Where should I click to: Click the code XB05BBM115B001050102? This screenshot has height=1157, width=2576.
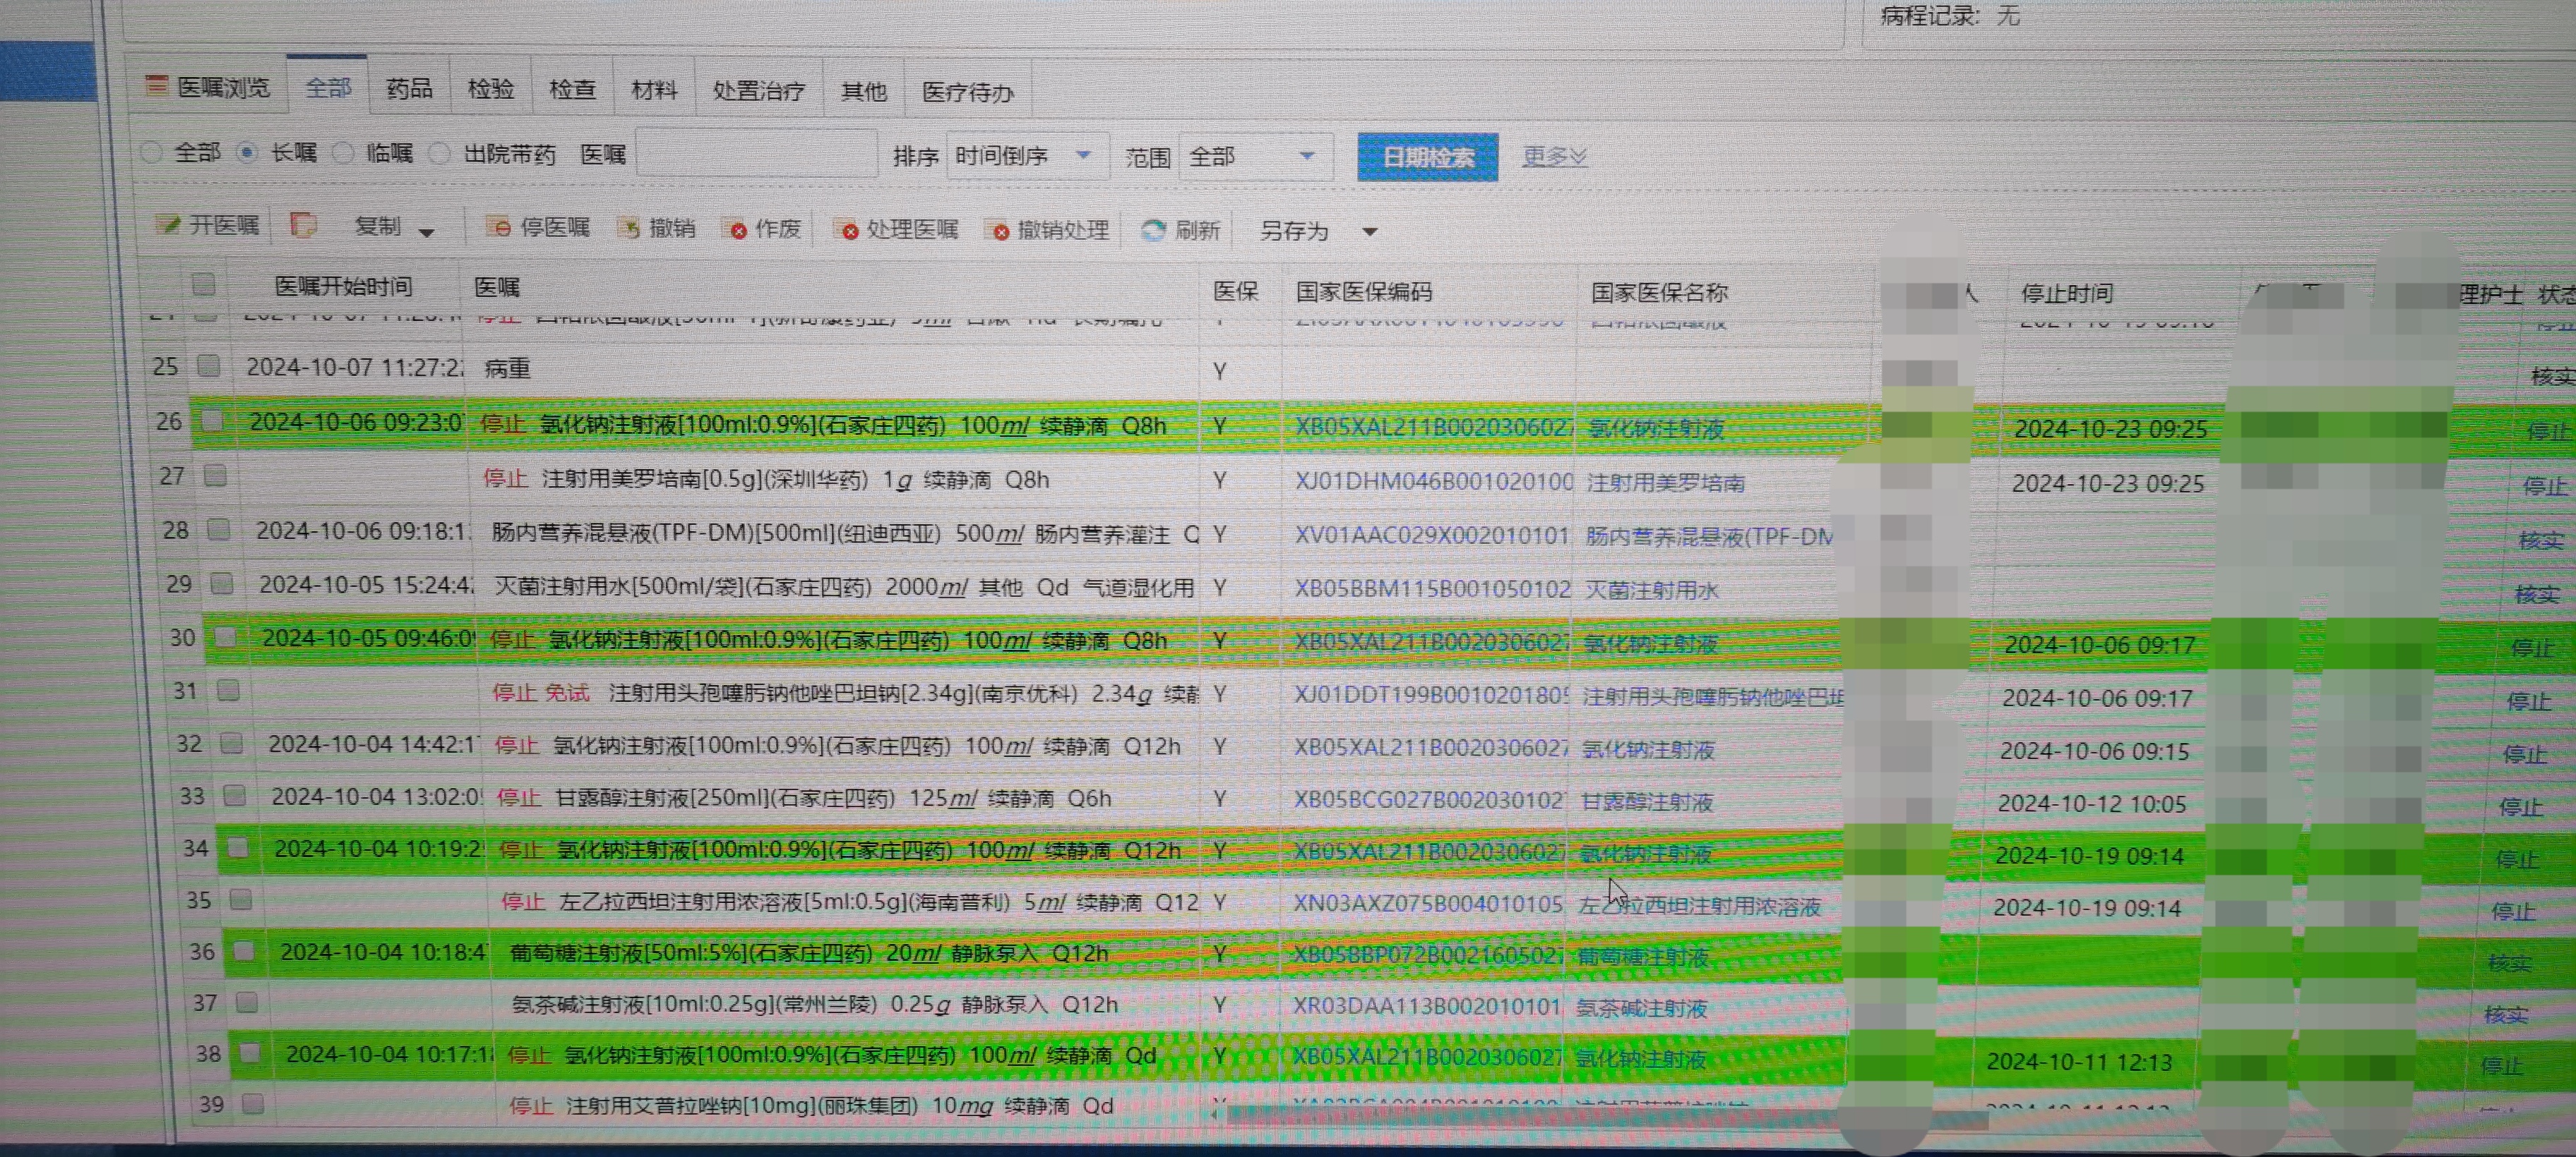click(x=1432, y=588)
